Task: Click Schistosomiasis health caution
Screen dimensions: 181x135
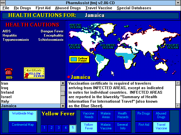Action: point(51,40)
